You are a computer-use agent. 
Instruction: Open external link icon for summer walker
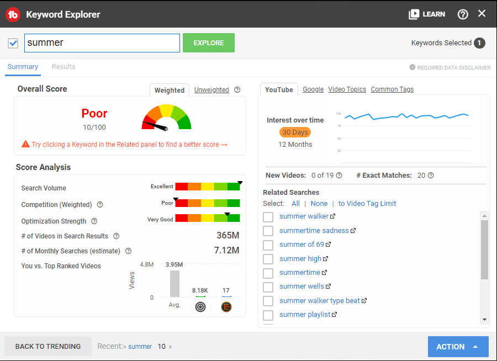[x=332, y=216]
